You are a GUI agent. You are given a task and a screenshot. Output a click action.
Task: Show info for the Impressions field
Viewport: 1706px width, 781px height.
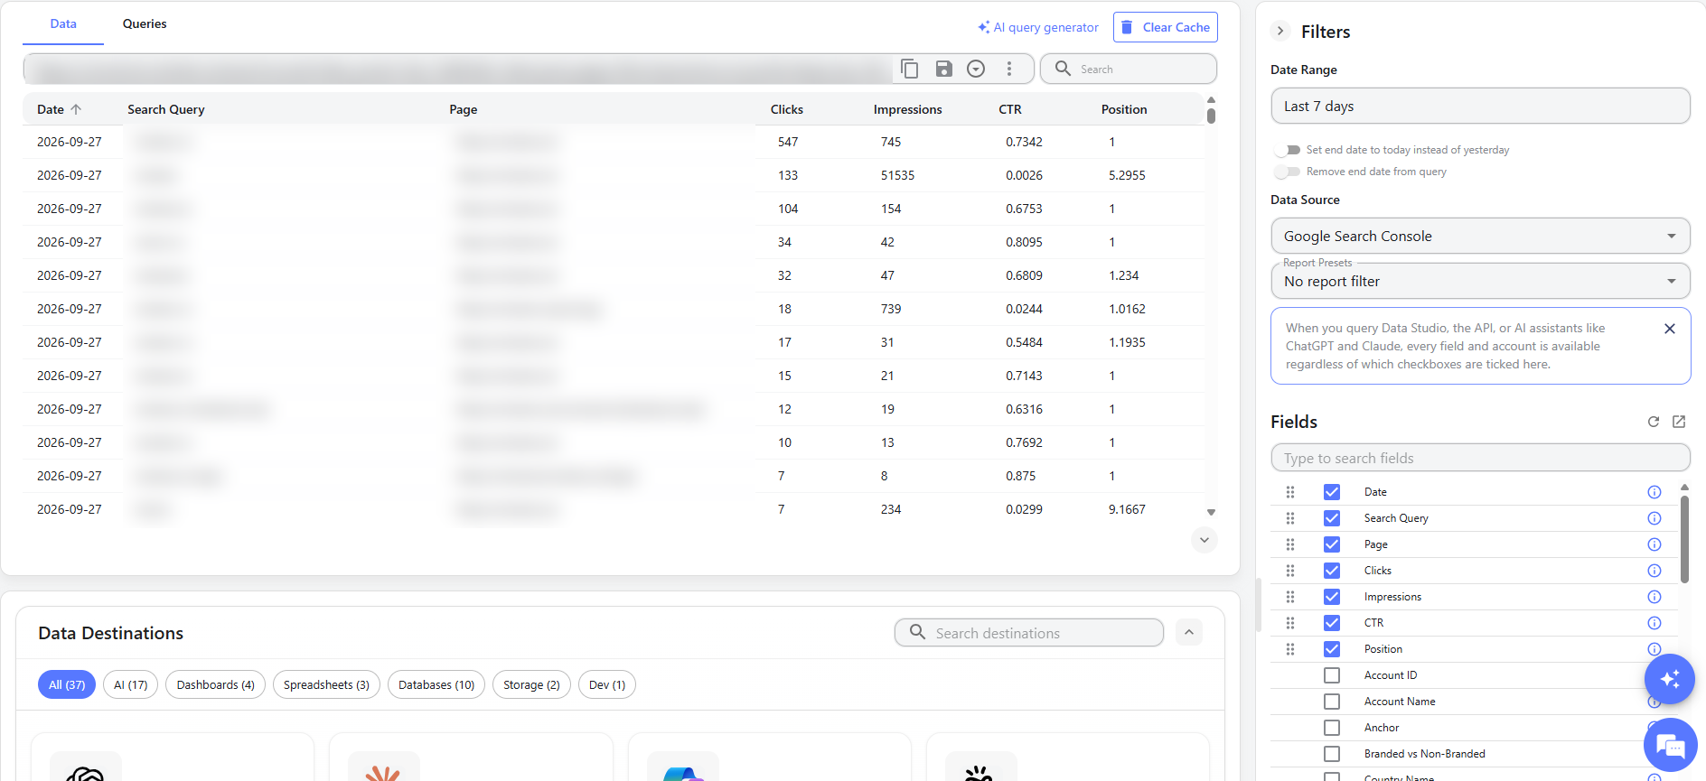[x=1654, y=597]
